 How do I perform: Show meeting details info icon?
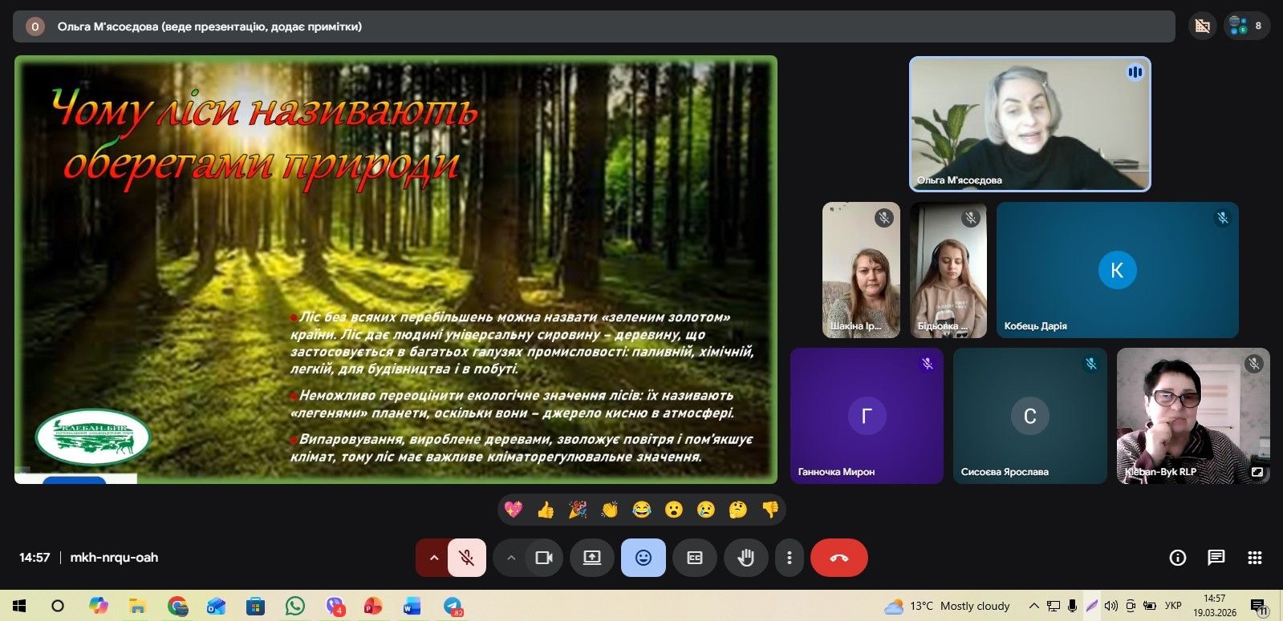(x=1178, y=558)
